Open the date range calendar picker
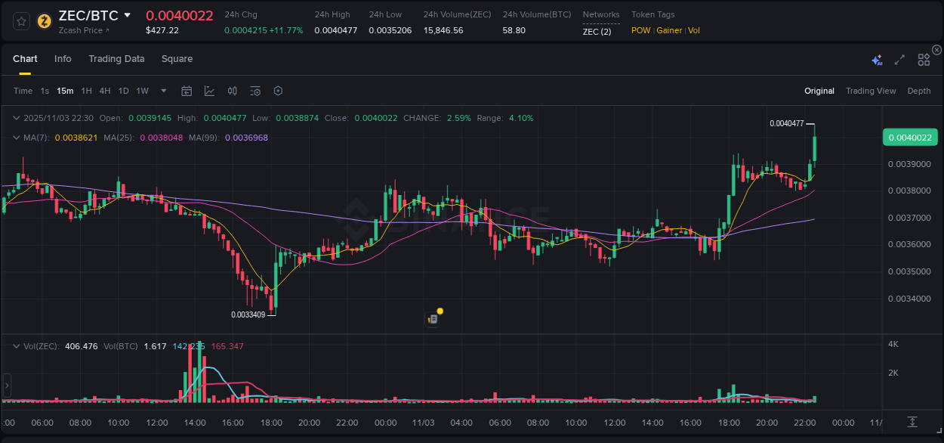Image resolution: width=944 pixels, height=443 pixels. [x=187, y=91]
